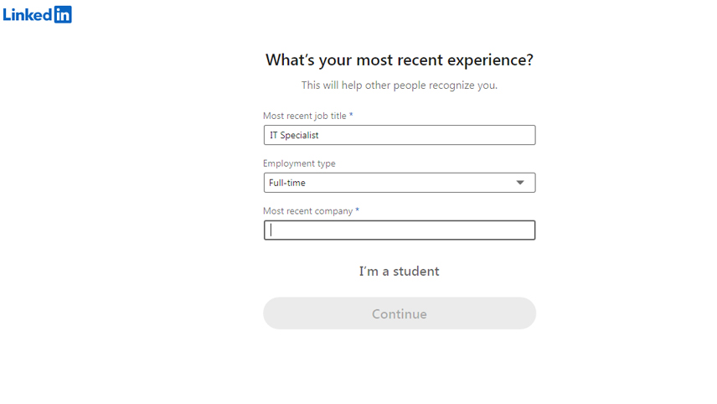
Task: Click the empty area inside the job title box
Action: pos(426,135)
